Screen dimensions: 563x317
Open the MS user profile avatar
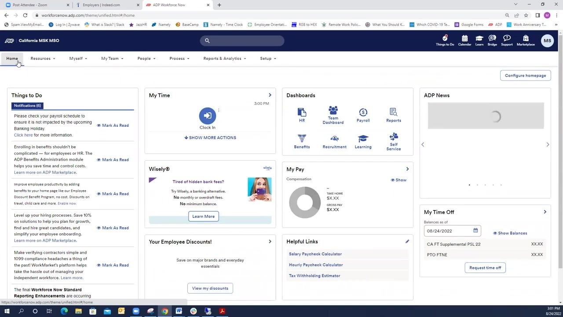[547, 41]
